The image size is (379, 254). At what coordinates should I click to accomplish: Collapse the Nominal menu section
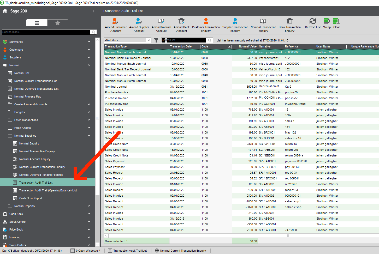89,65
